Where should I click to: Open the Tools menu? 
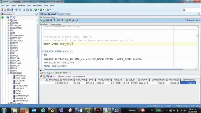46,6
